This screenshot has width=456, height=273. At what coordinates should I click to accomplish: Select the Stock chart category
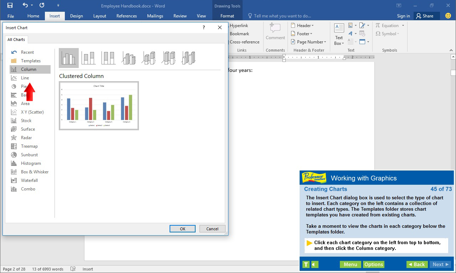(26, 120)
